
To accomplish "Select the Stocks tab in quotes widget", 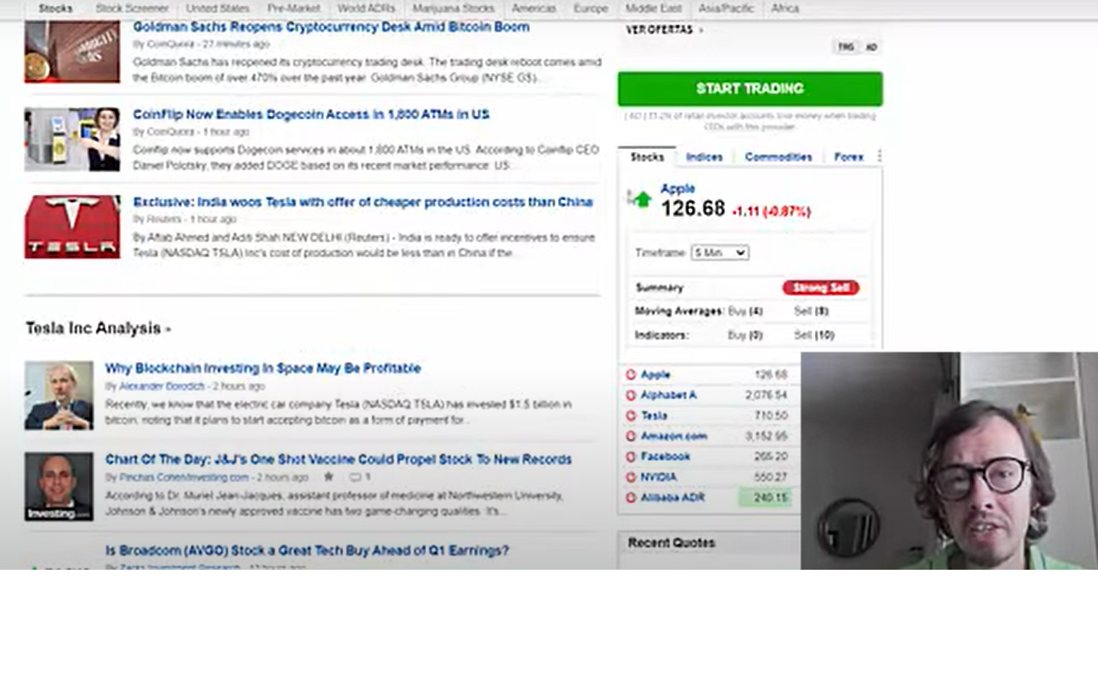I will point(647,157).
